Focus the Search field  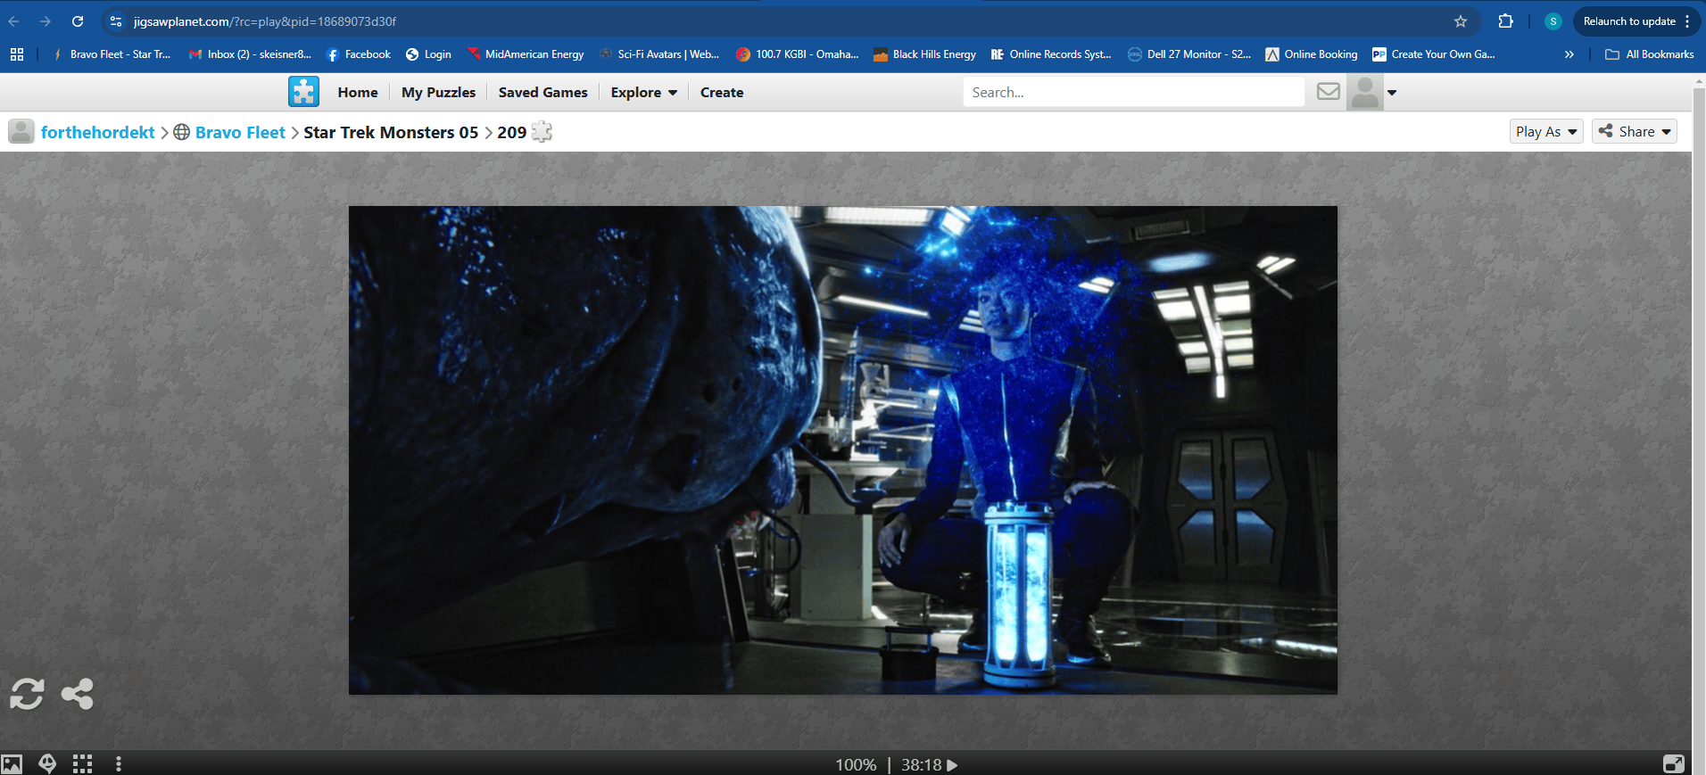click(1133, 92)
